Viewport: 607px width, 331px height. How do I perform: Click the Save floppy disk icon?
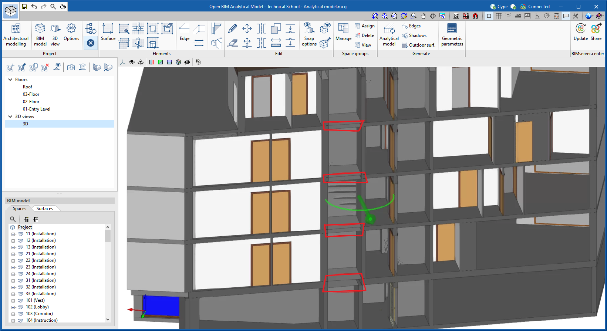(24, 7)
